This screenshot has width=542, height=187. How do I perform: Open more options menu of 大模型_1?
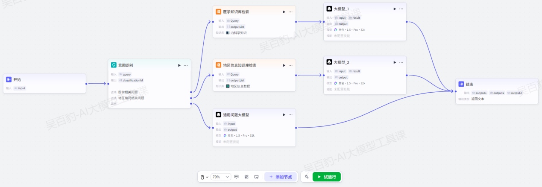[401, 9]
